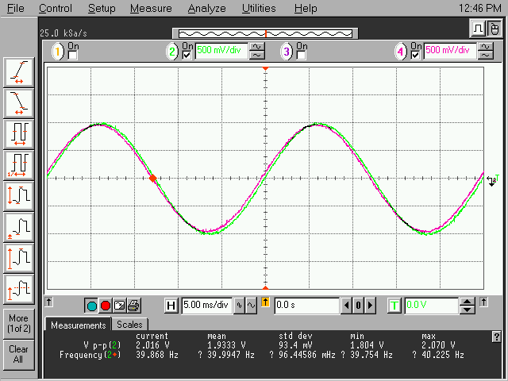This screenshot has height=381, width=508.
Task: Click the clear display waveform icon
Action: click(x=120, y=306)
